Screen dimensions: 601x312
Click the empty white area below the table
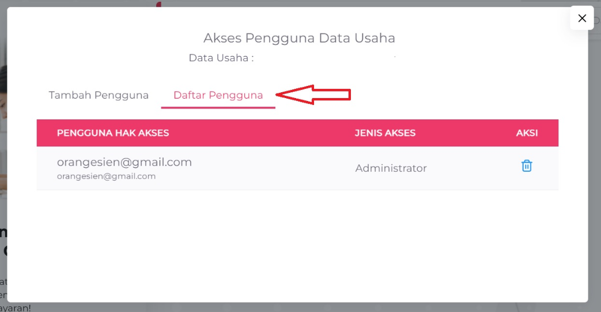[x=297, y=242]
